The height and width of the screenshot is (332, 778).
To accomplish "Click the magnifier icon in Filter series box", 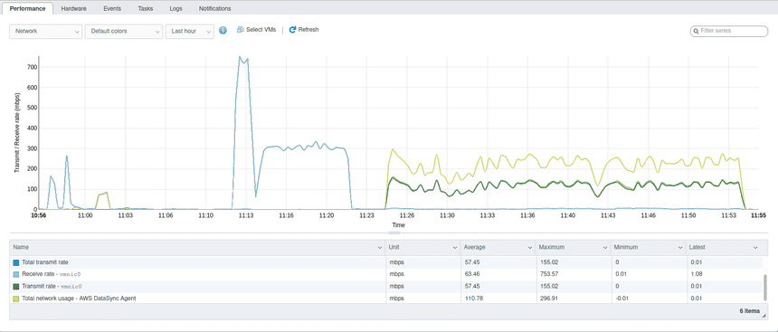I will [697, 31].
